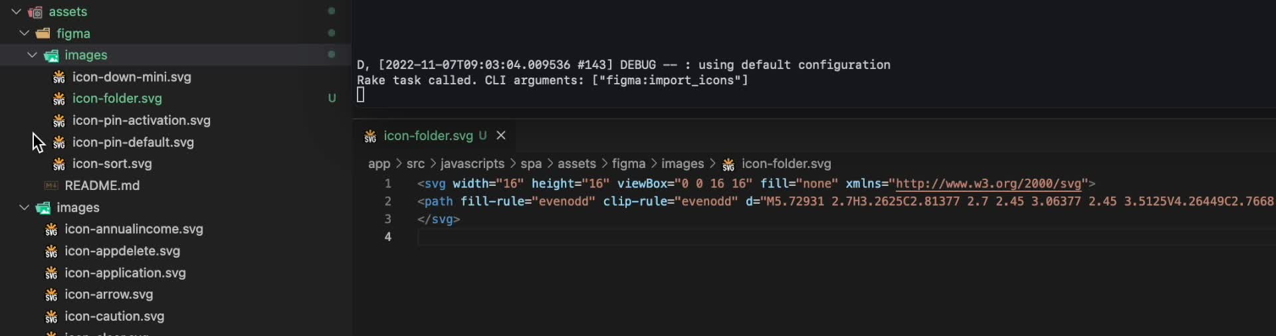
Task: Close the icon-folder.svg tab
Action: click(501, 135)
